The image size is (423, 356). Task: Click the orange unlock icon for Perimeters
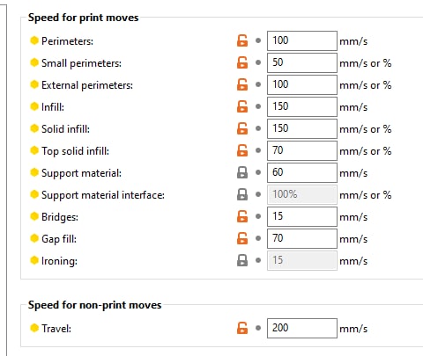[242, 40]
